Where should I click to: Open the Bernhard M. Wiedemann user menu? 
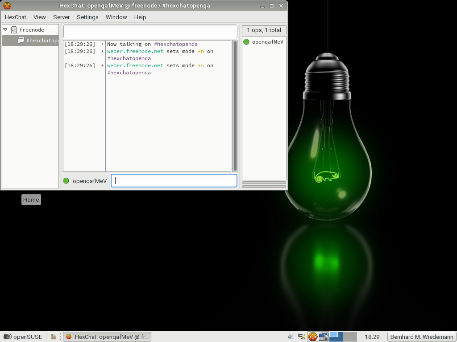(x=421, y=337)
